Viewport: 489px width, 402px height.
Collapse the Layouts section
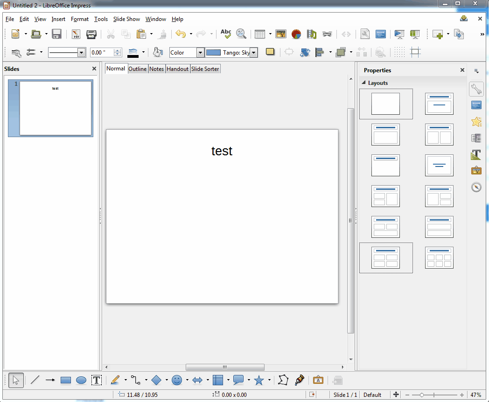(x=364, y=83)
